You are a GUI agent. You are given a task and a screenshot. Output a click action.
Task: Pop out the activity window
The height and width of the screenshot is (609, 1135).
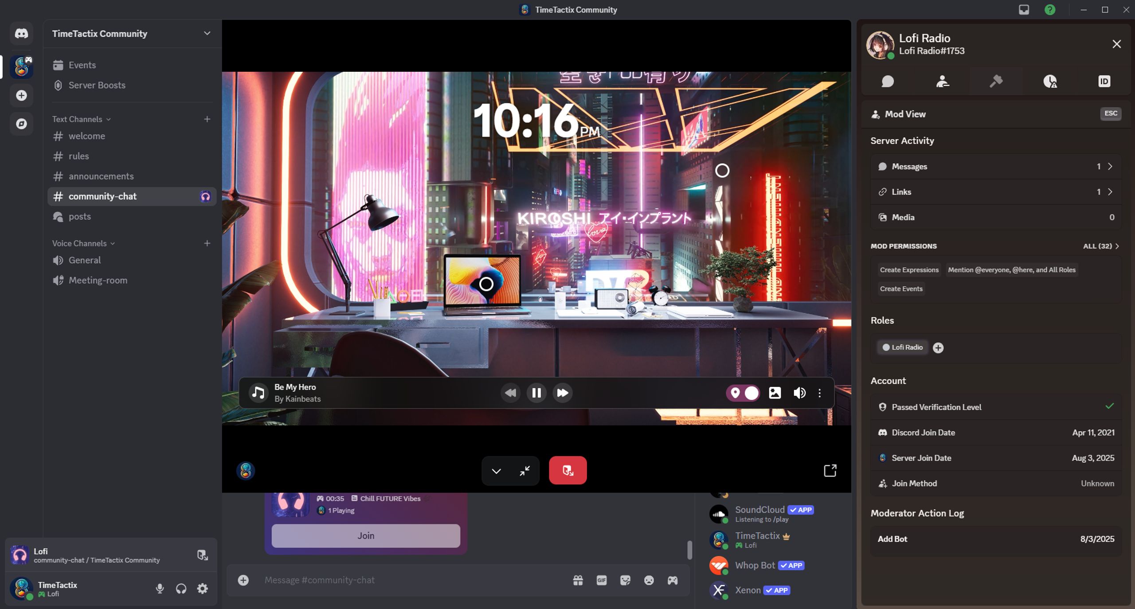click(830, 470)
